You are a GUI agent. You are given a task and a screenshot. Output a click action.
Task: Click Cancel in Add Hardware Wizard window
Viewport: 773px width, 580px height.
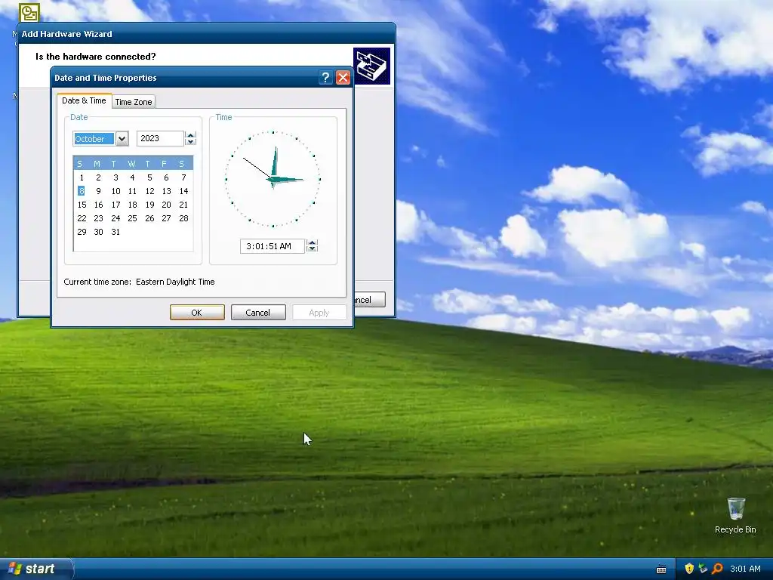click(x=369, y=300)
